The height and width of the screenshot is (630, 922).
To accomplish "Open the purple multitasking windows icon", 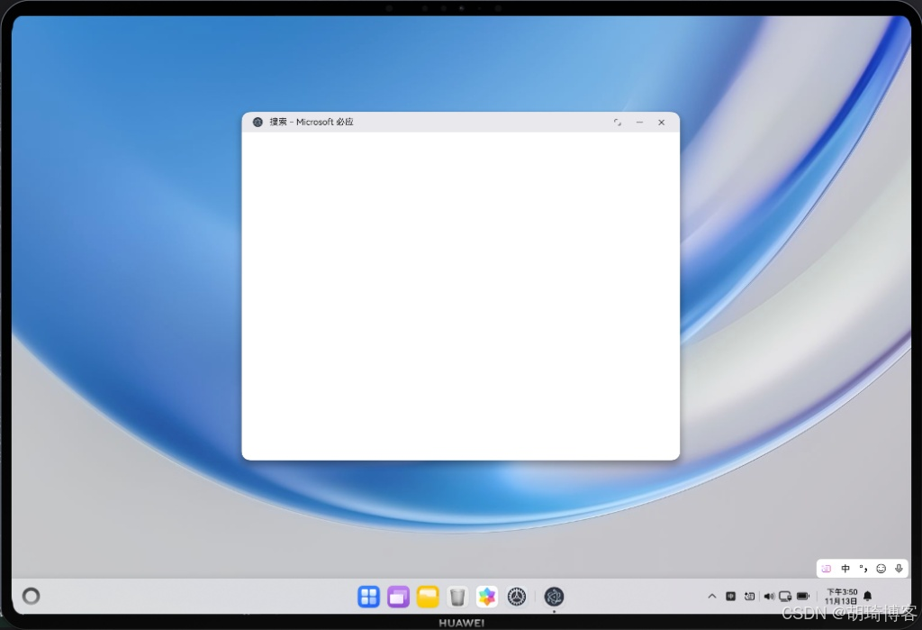I will [398, 597].
